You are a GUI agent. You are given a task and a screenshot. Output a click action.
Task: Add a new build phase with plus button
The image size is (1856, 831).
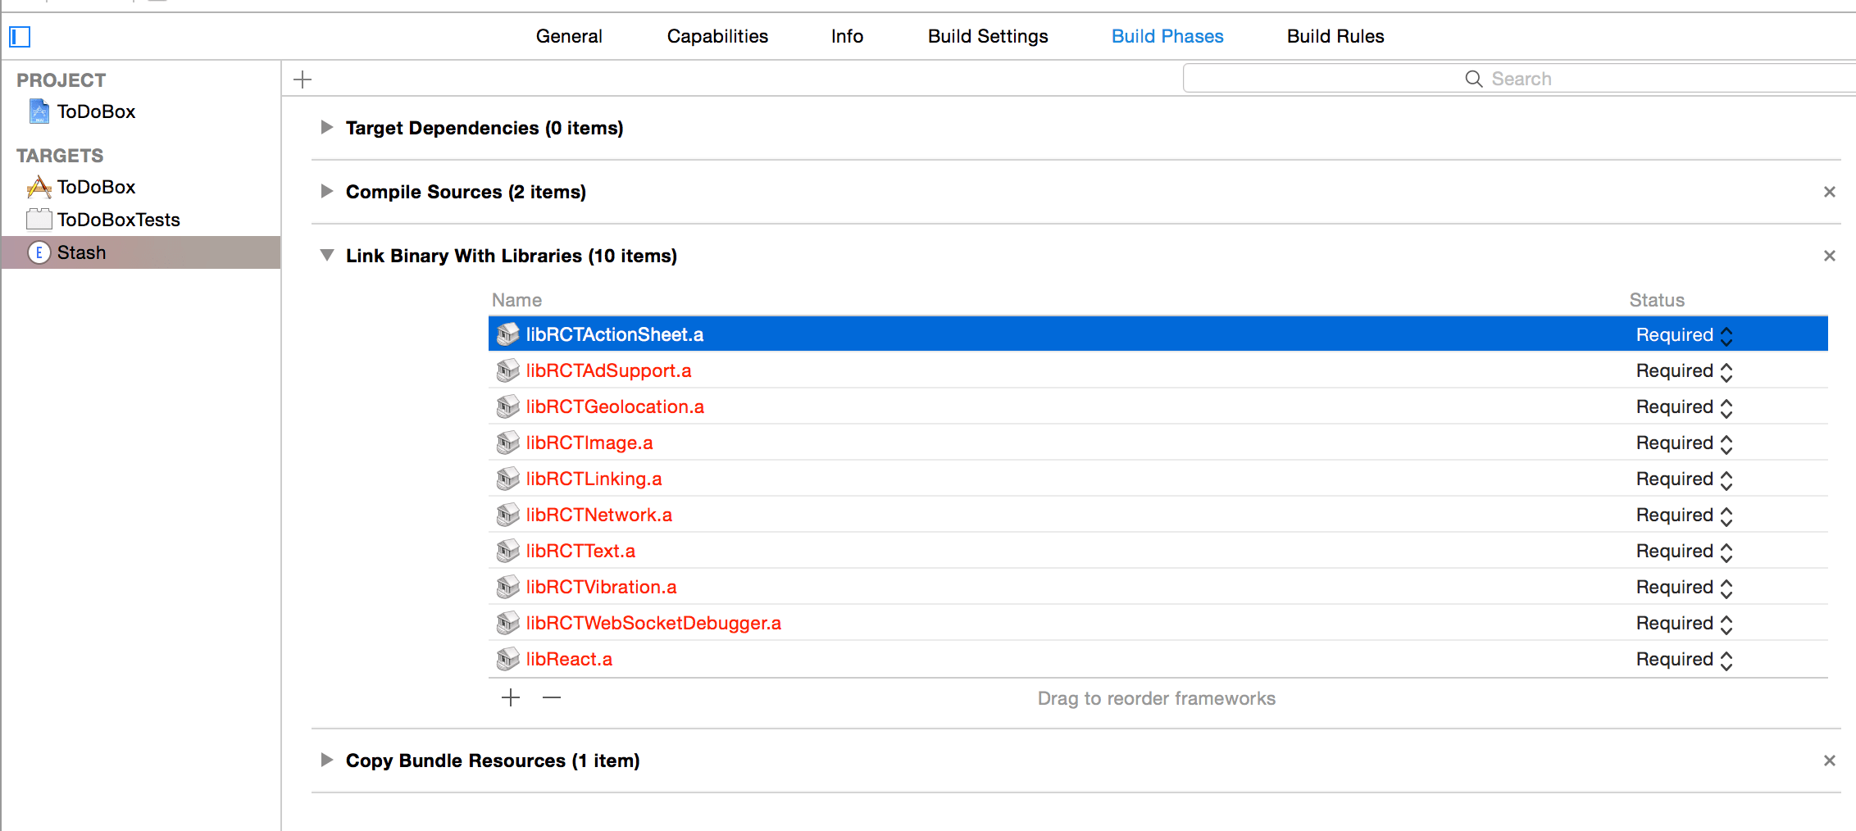[303, 78]
